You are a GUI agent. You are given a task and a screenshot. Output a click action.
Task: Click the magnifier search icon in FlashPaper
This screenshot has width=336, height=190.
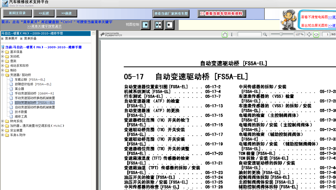265,34
